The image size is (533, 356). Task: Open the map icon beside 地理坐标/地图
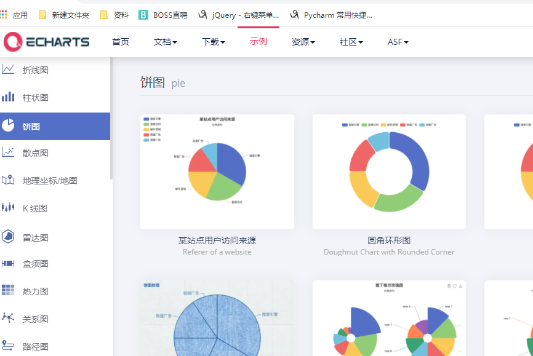pos(8,180)
